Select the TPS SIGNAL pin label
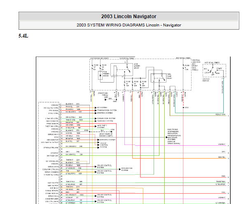Screen dimensions: 250x204 [54, 111]
